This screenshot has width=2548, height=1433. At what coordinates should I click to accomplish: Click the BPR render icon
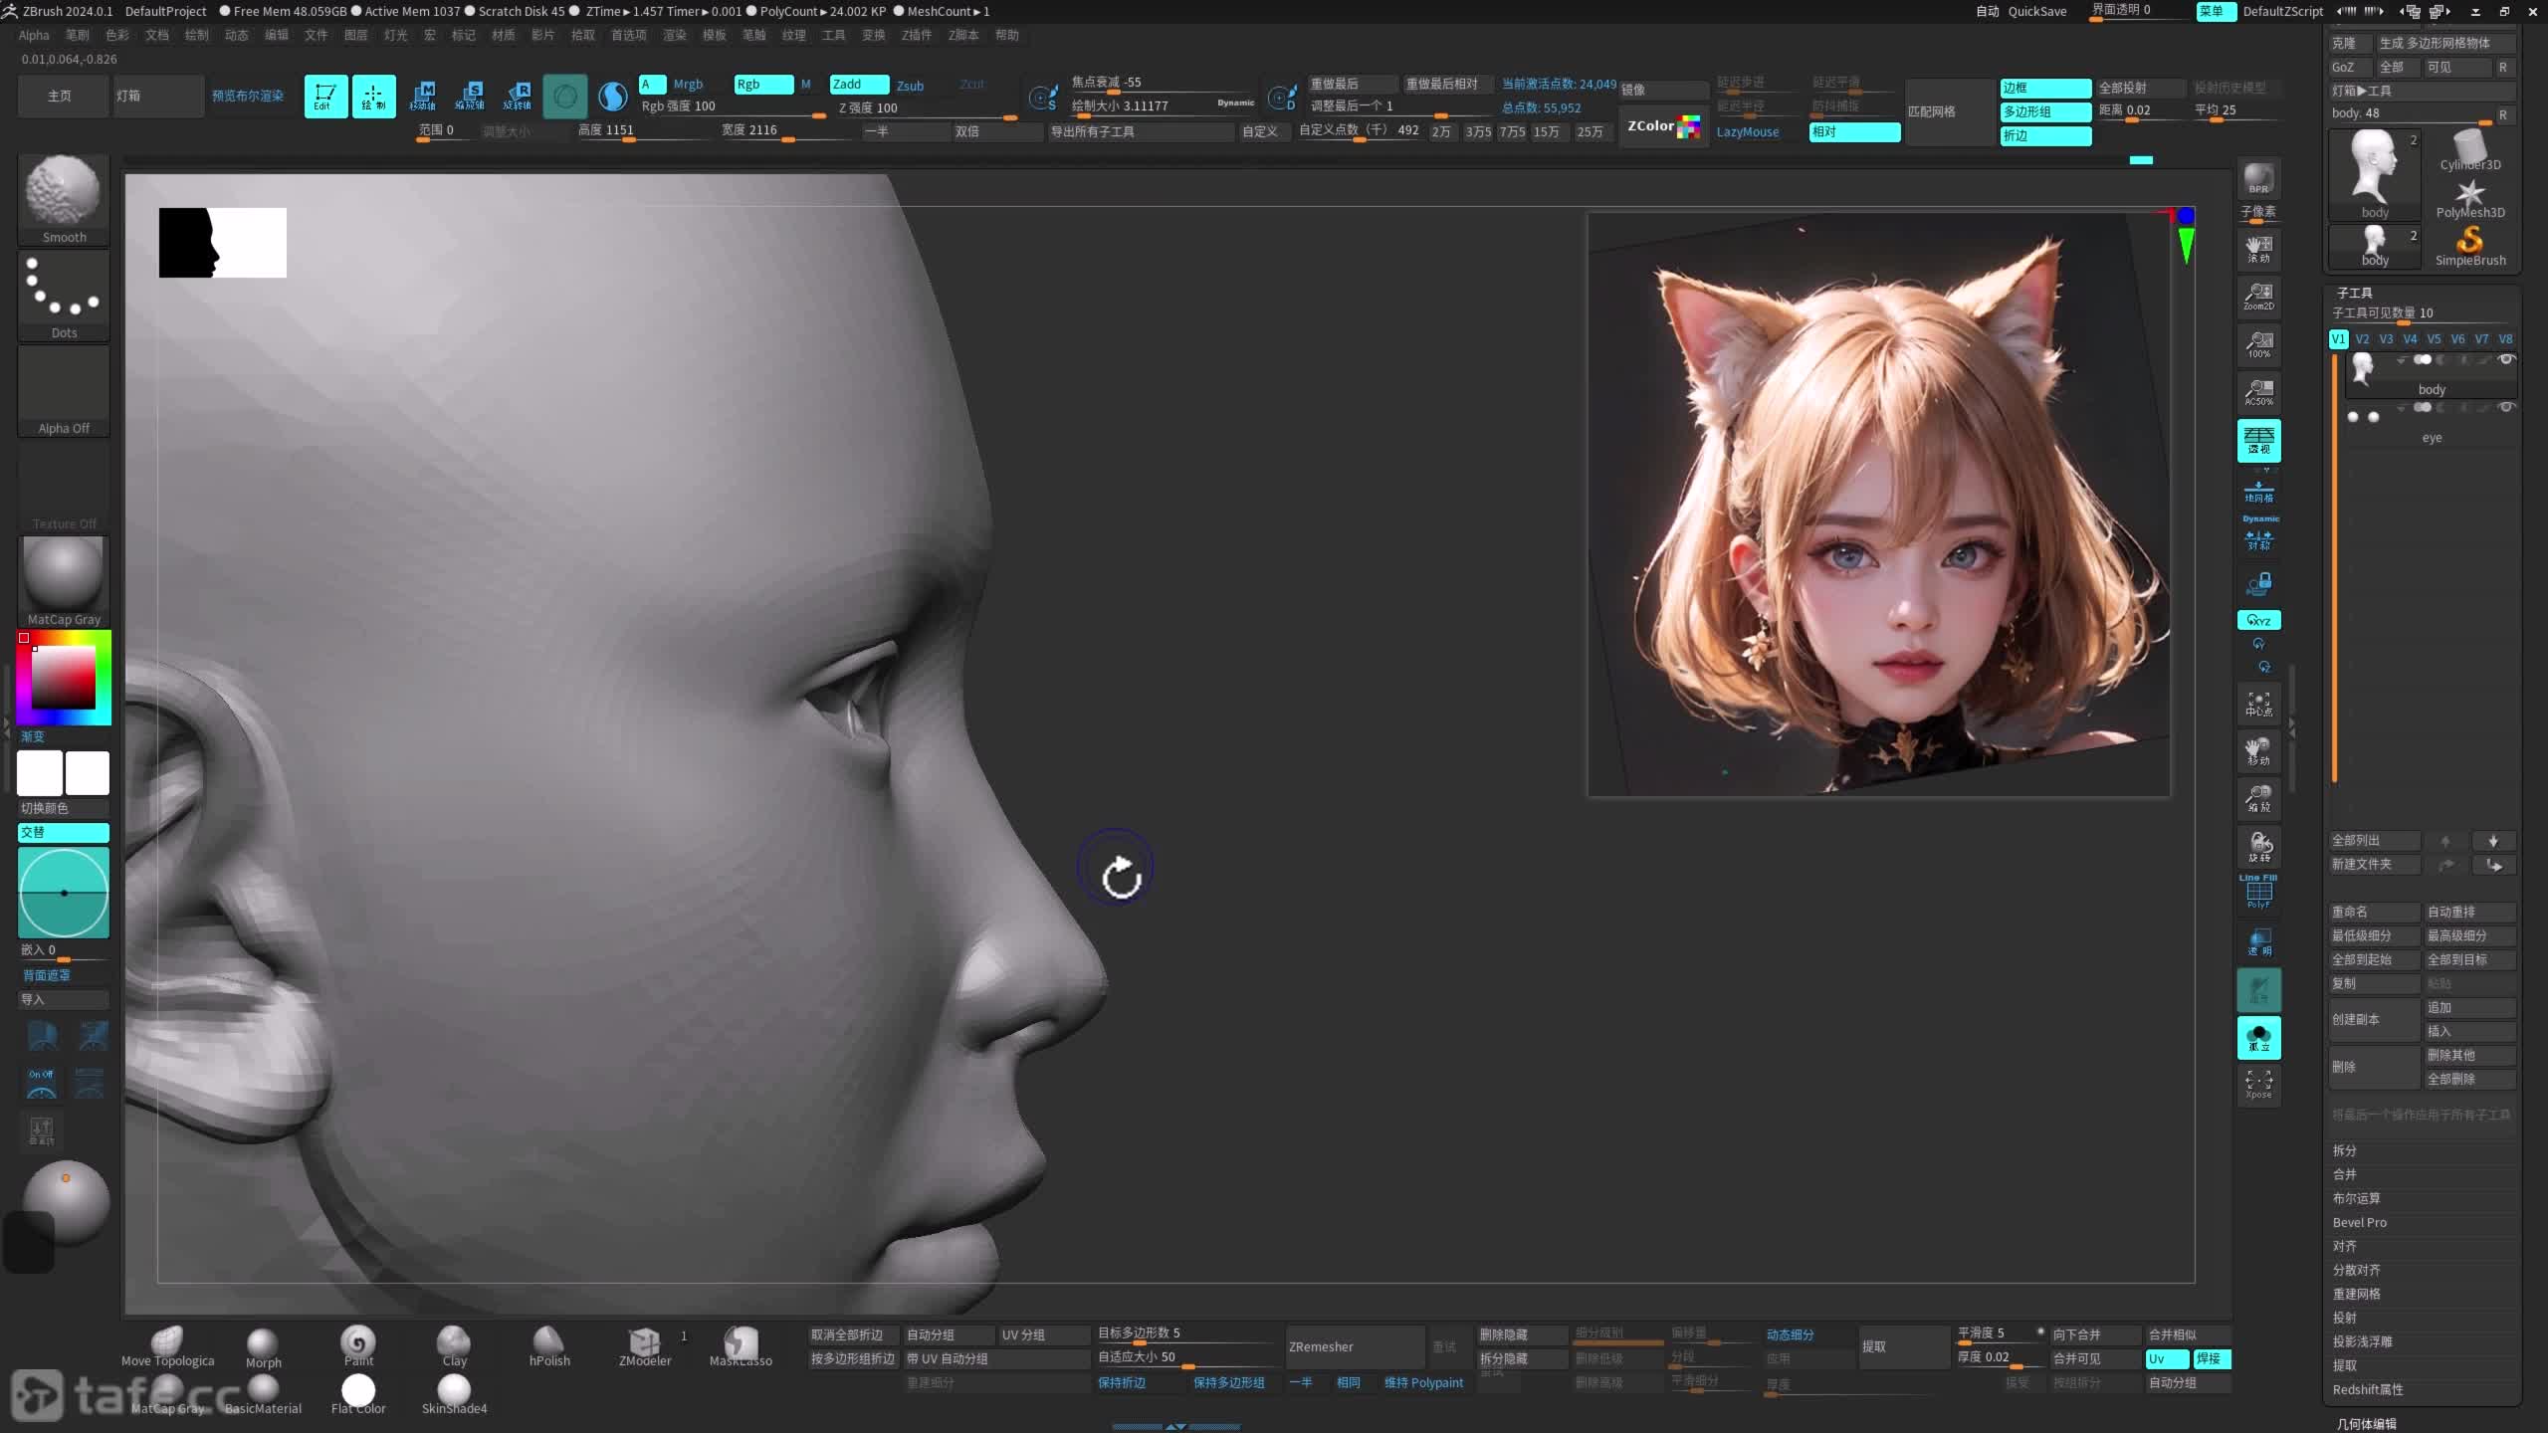click(2259, 179)
